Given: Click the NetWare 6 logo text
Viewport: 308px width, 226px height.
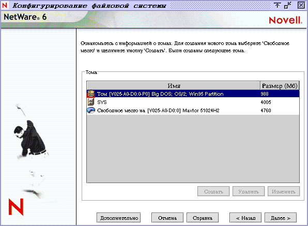Looking at the screenshot, I should pos(25,17).
